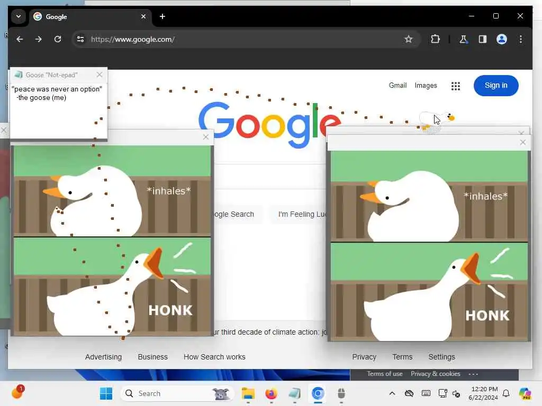Switch to Chrome in the taskbar
This screenshot has width=542, height=406.
click(x=318, y=393)
